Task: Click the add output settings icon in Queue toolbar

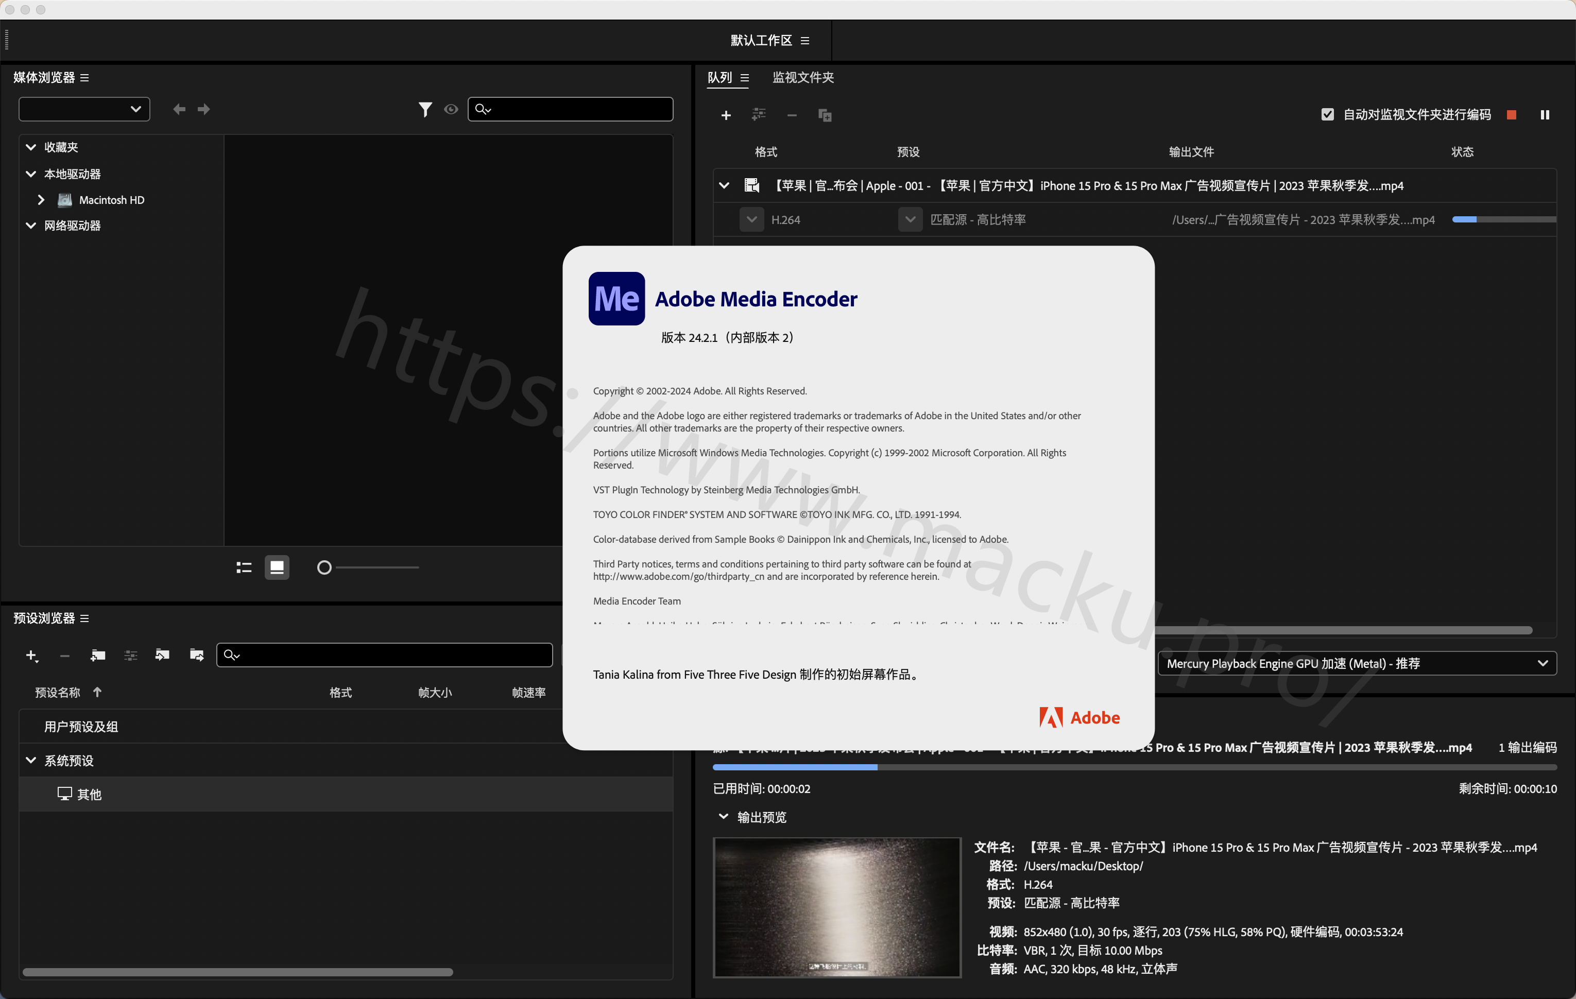Action: click(759, 115)
